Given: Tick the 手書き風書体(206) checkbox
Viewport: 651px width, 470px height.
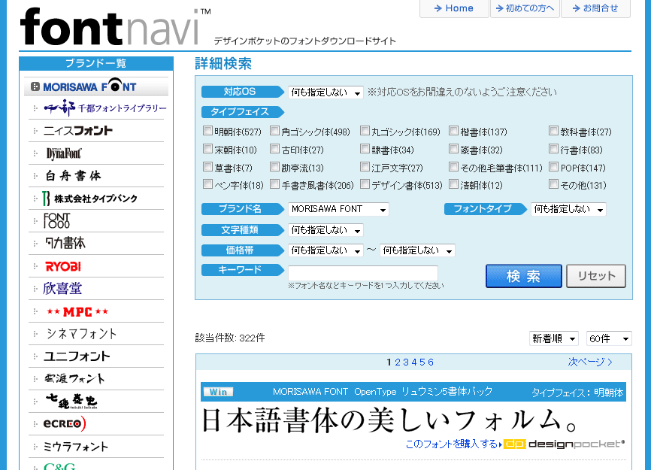Looking at the screenshot, I should pos(274,184).
